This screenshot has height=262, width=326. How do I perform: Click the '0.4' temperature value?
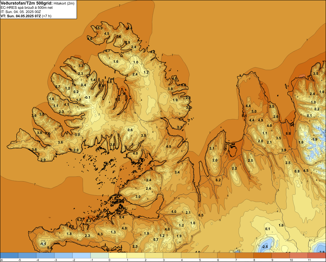point(83,85)
